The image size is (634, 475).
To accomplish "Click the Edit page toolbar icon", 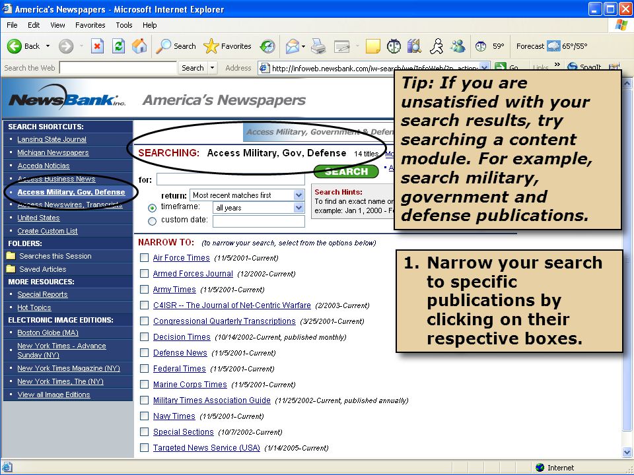I will (x=341, y=46).
